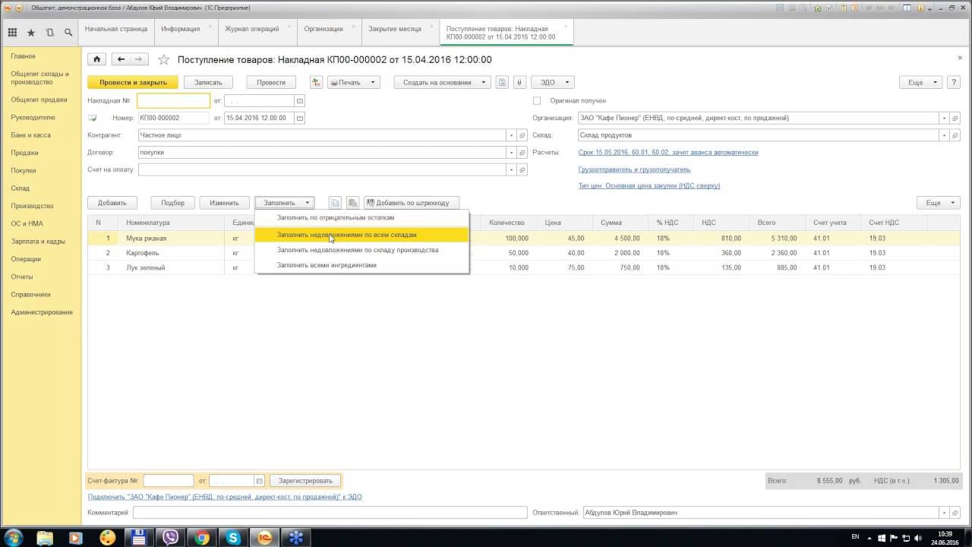Open the history icon in top panel
Image resolution: width=972 pixels, height=547 pixels.
coord(50,33)
